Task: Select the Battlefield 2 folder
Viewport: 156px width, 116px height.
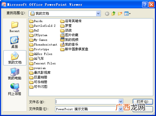Action: [x=42, y=26]
